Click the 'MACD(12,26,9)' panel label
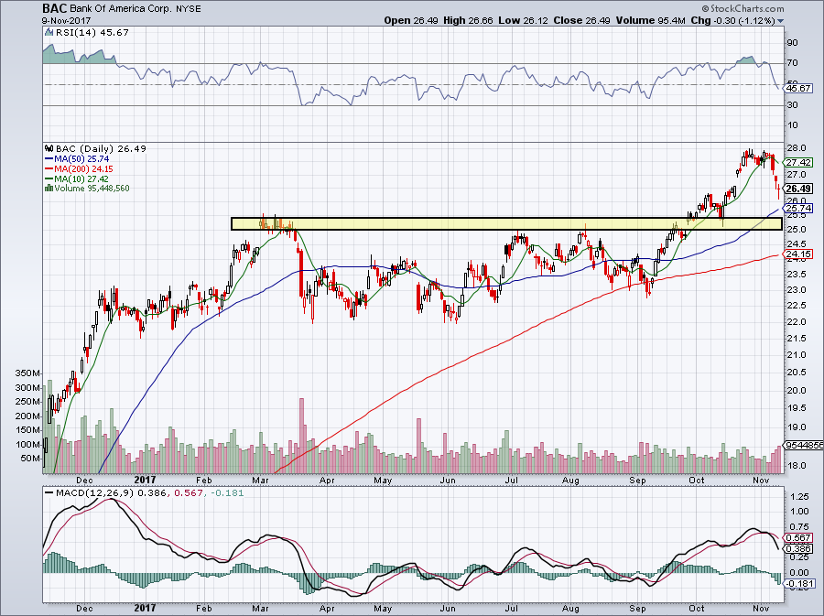 [x=95, y=493]
